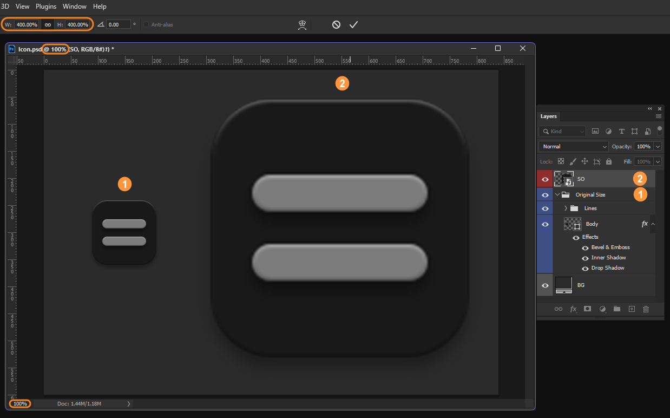Image resolution: width=670 pixels, height=418 pixels.
Task: Click the W width input field
Action: coord(25,24)
